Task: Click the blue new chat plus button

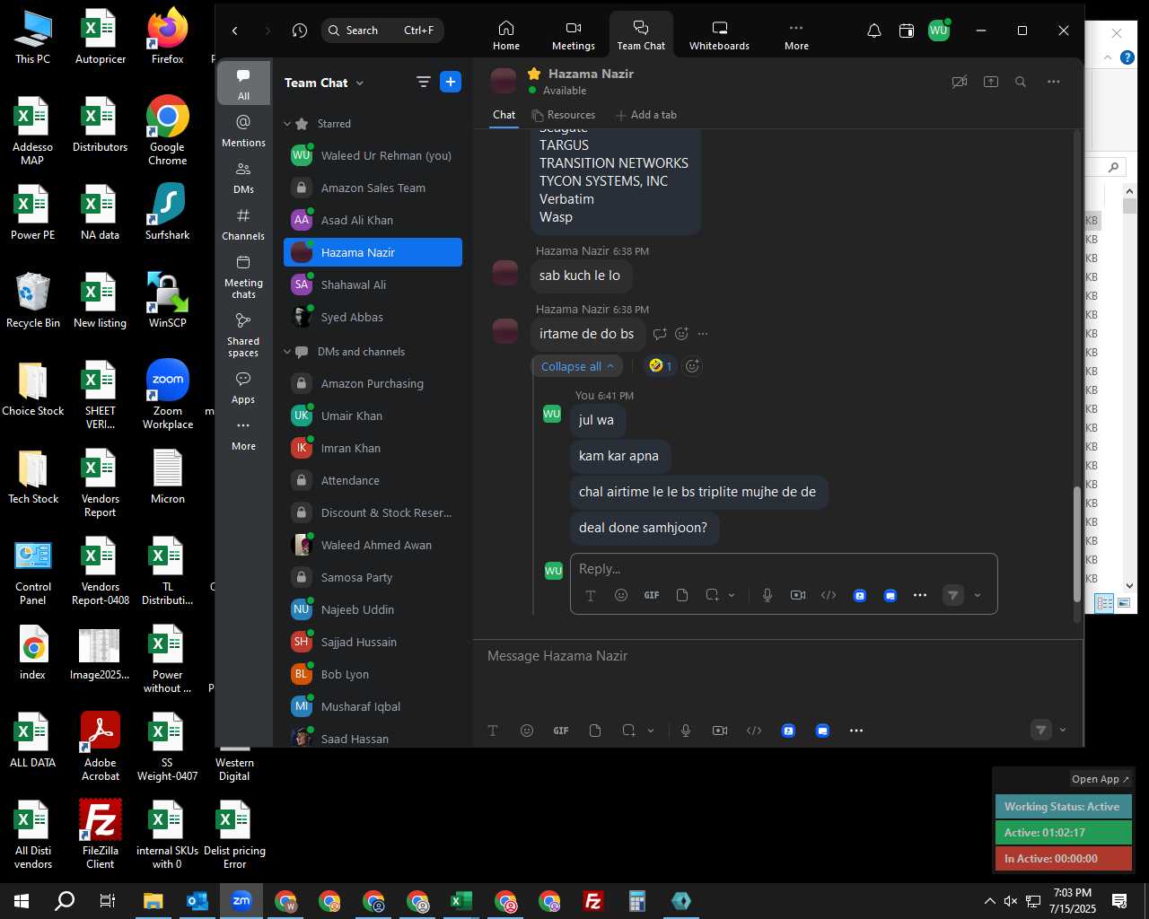Action: (451, 83)
